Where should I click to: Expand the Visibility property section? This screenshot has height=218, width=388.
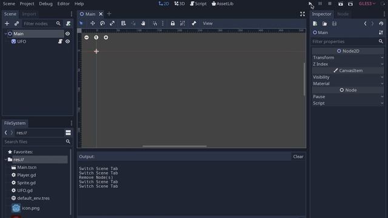pyautogui.click(x=347, y=77)
